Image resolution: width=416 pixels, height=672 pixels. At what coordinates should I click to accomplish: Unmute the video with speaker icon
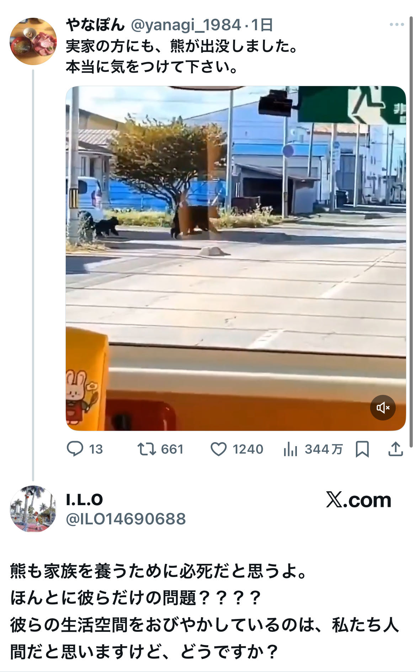point(383,407)
